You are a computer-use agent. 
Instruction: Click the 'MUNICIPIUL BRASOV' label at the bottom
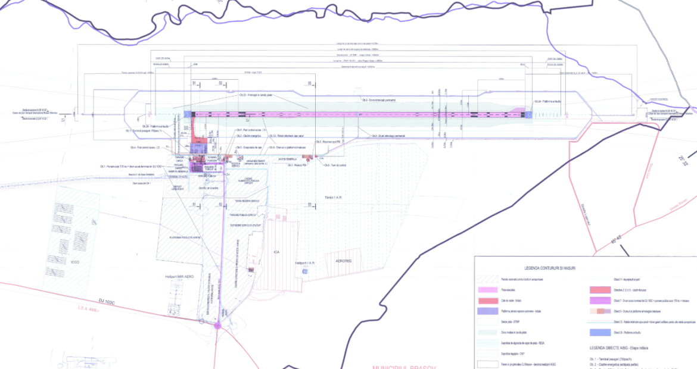[404, 367]
